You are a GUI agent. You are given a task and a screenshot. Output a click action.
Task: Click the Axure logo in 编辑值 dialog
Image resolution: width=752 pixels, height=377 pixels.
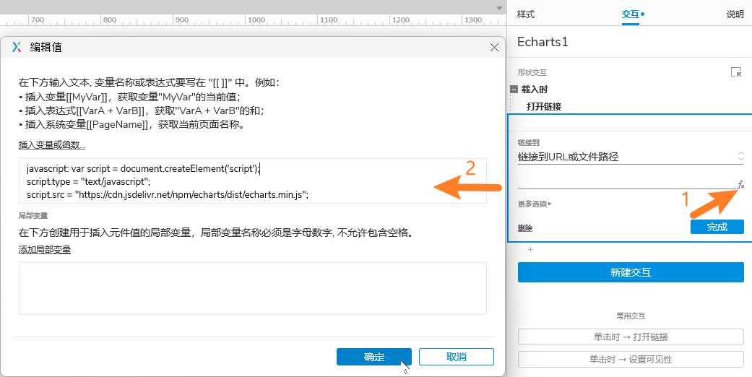(17, 47)
